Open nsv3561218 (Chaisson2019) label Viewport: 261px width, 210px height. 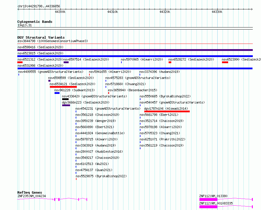pos(97,115)
